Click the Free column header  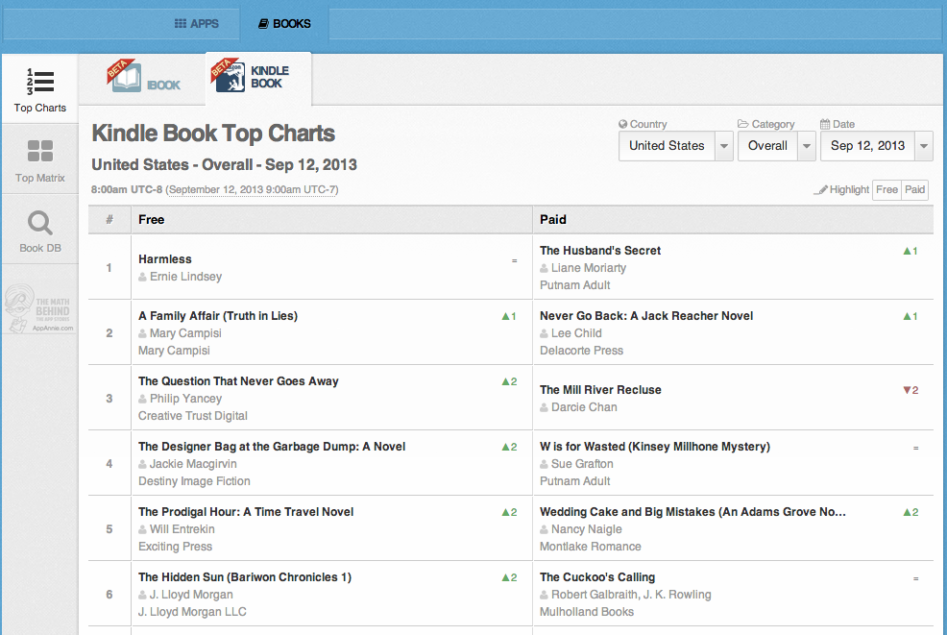coord(151,220)
